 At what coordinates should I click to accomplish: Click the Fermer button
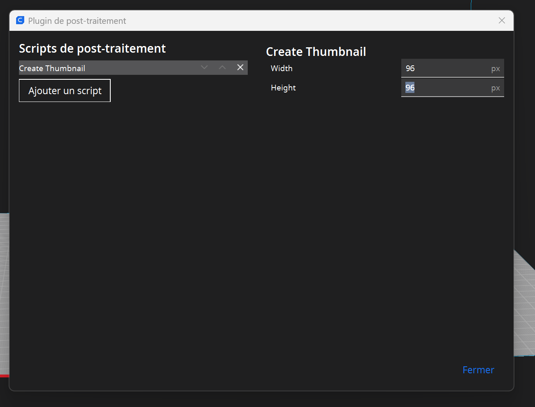tap(478, 370)
